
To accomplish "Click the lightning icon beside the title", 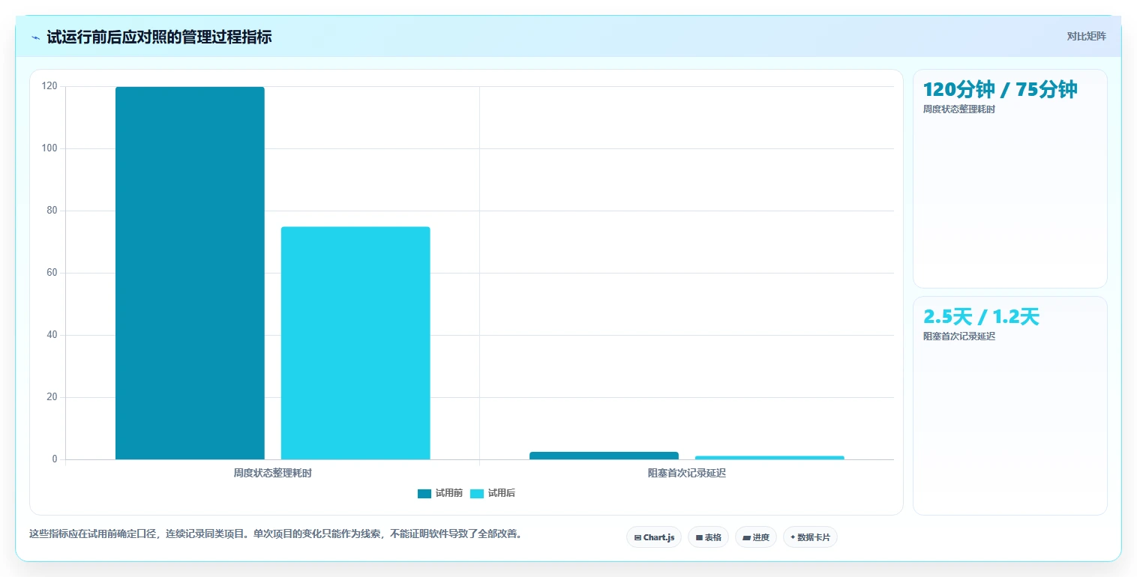I will pyautogui.click(x=35, y=37).
